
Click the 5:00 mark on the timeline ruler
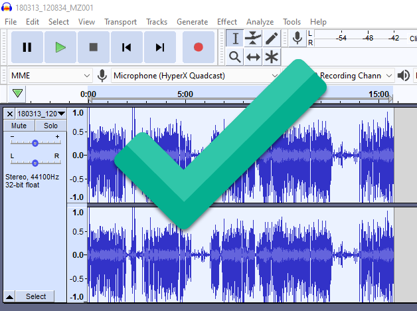tap(185, 94)
